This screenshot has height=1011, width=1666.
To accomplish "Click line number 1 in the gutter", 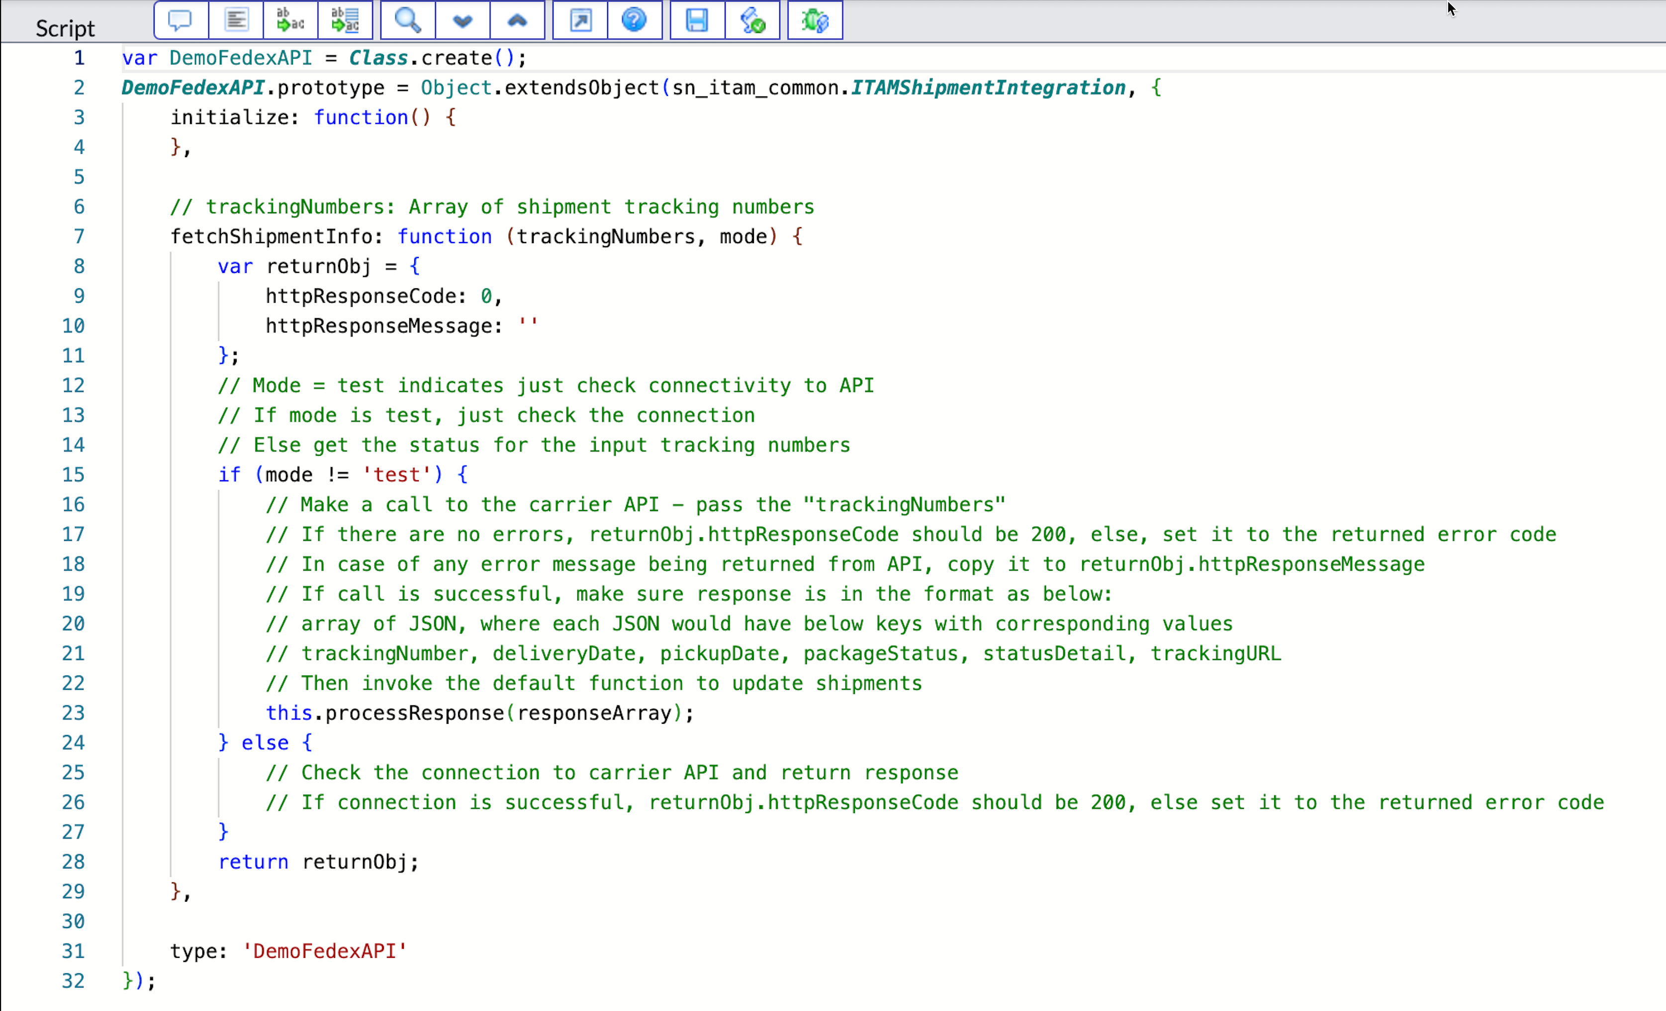I will 79,58.
